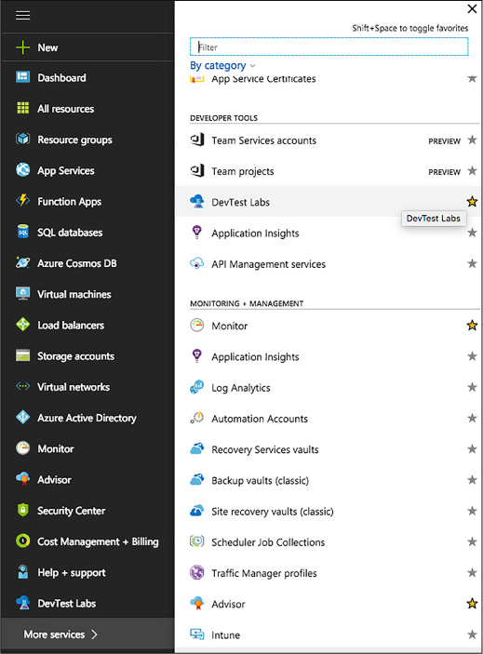Click the sidebar Advisor icon
Screen dimensions: 483x654
tap(22, 479)
